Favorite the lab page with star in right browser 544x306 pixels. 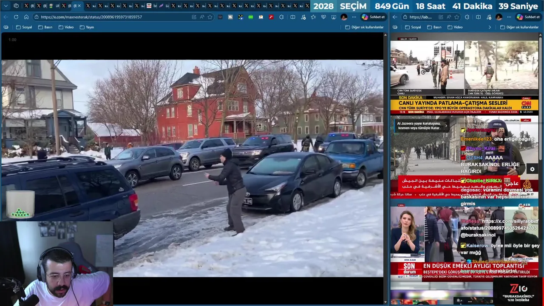456,17
